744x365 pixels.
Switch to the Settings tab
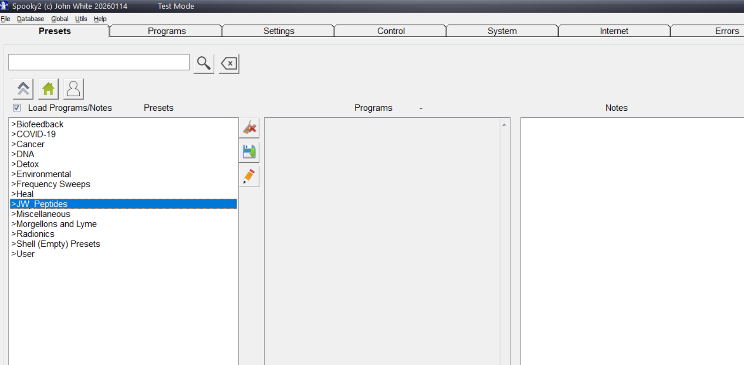pos(279,31)
